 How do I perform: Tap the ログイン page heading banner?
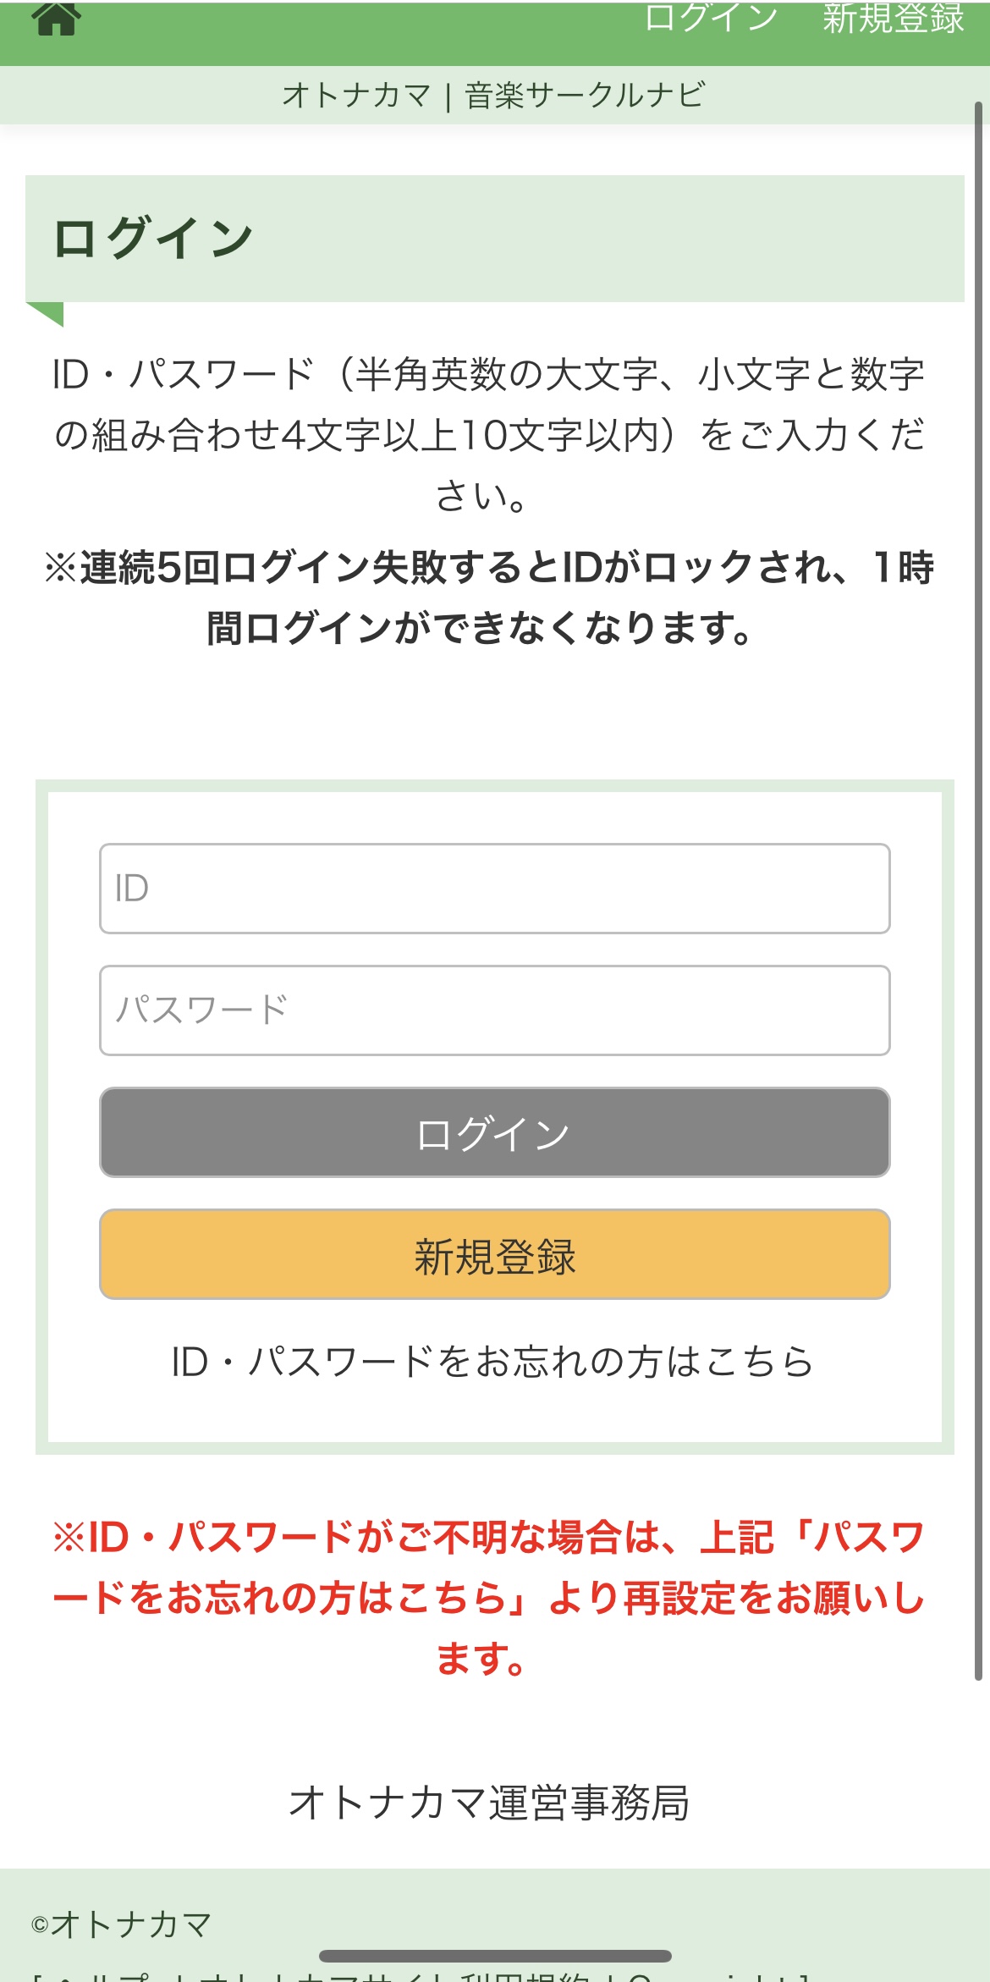point(495,239)
